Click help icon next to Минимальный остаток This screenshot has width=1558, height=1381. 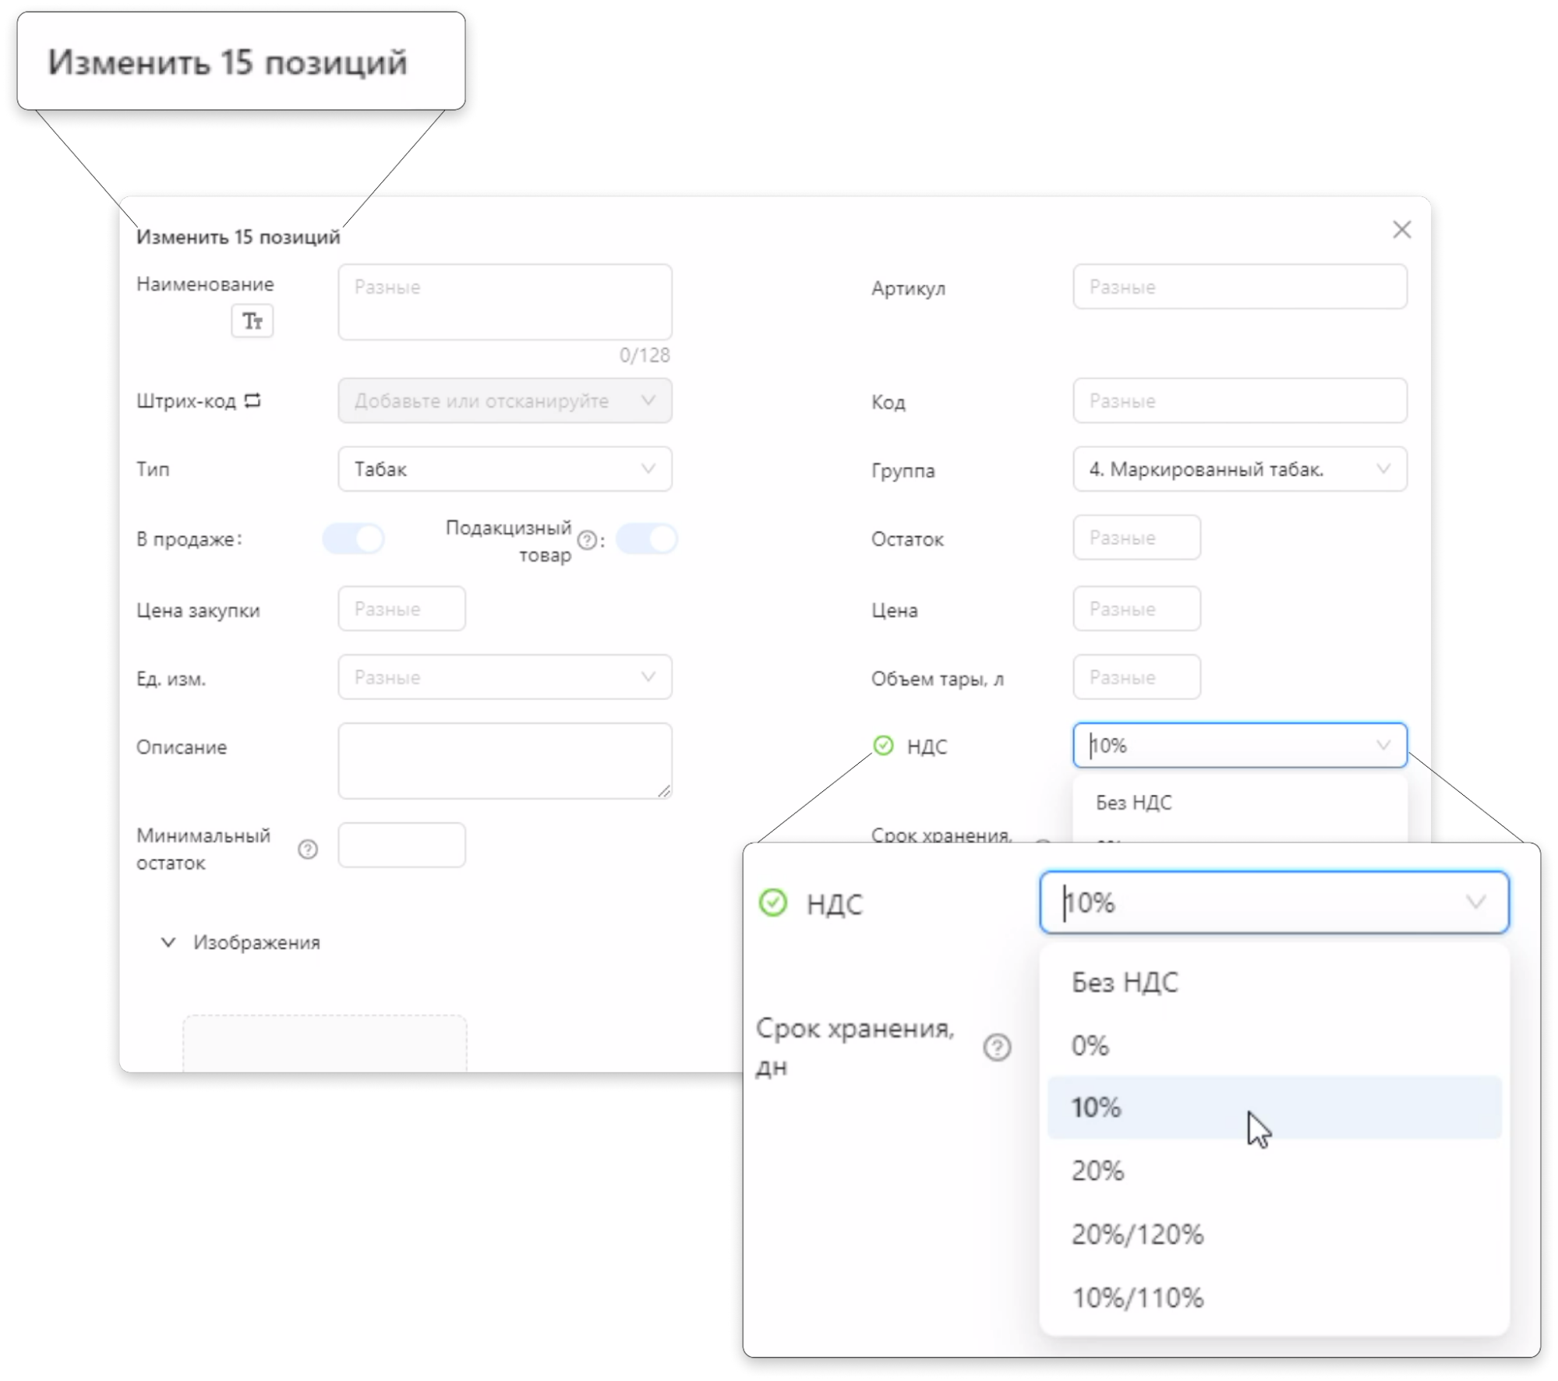click(308, 849)
